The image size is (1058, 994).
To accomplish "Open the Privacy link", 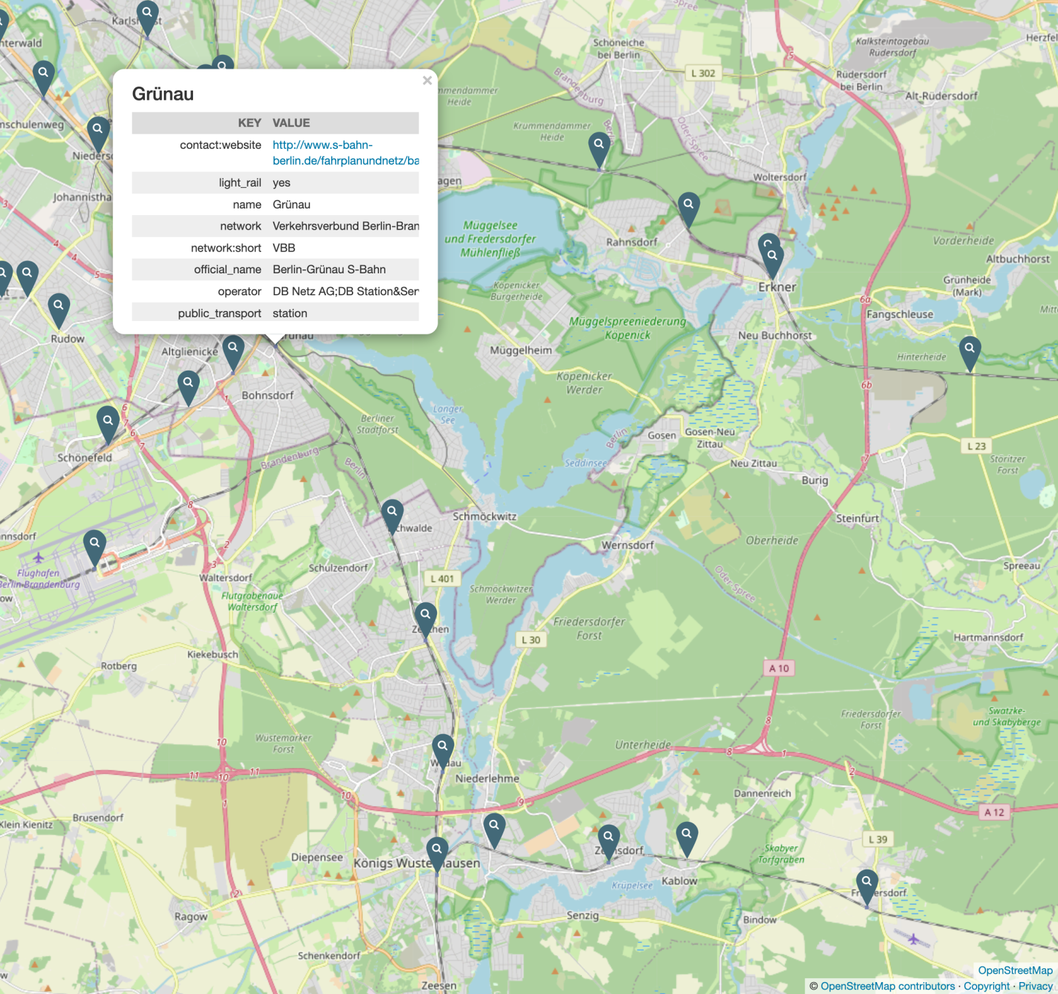I will tap(1036, 986).
